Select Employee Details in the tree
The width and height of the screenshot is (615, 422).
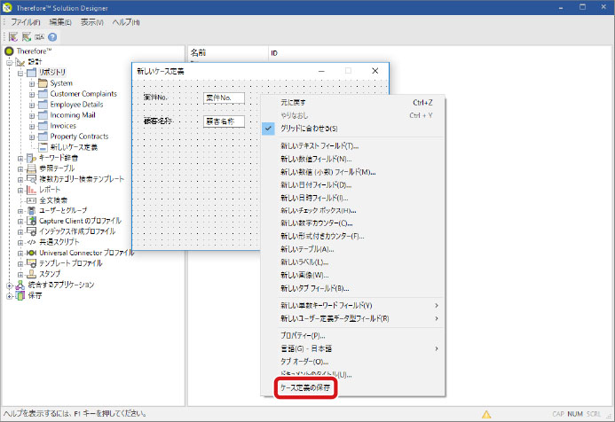[83, 105]
